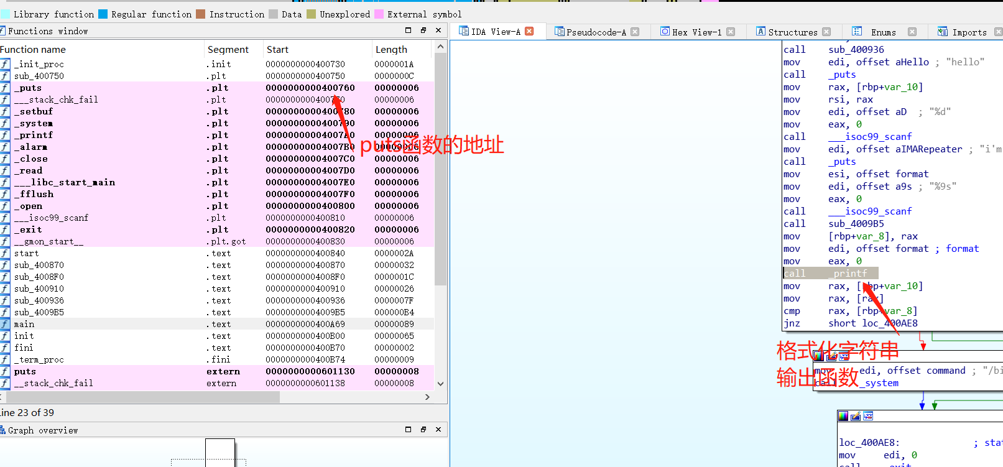
Task: Select the ___isoc99_scanf function row
Action: (217, 218)
